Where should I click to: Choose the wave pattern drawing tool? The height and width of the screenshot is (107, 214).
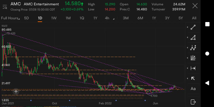[x=193, y=48]
